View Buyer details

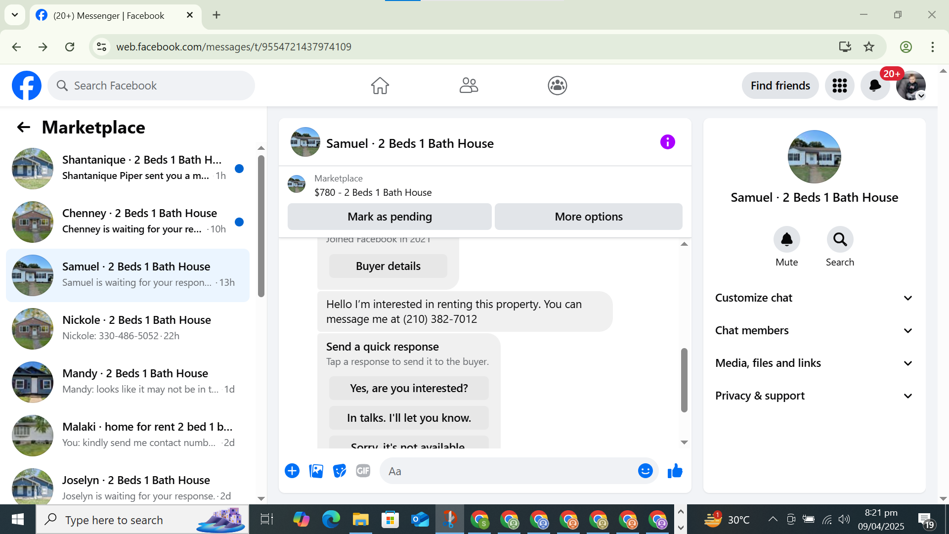pyautogui.click(x=388, y=266)
